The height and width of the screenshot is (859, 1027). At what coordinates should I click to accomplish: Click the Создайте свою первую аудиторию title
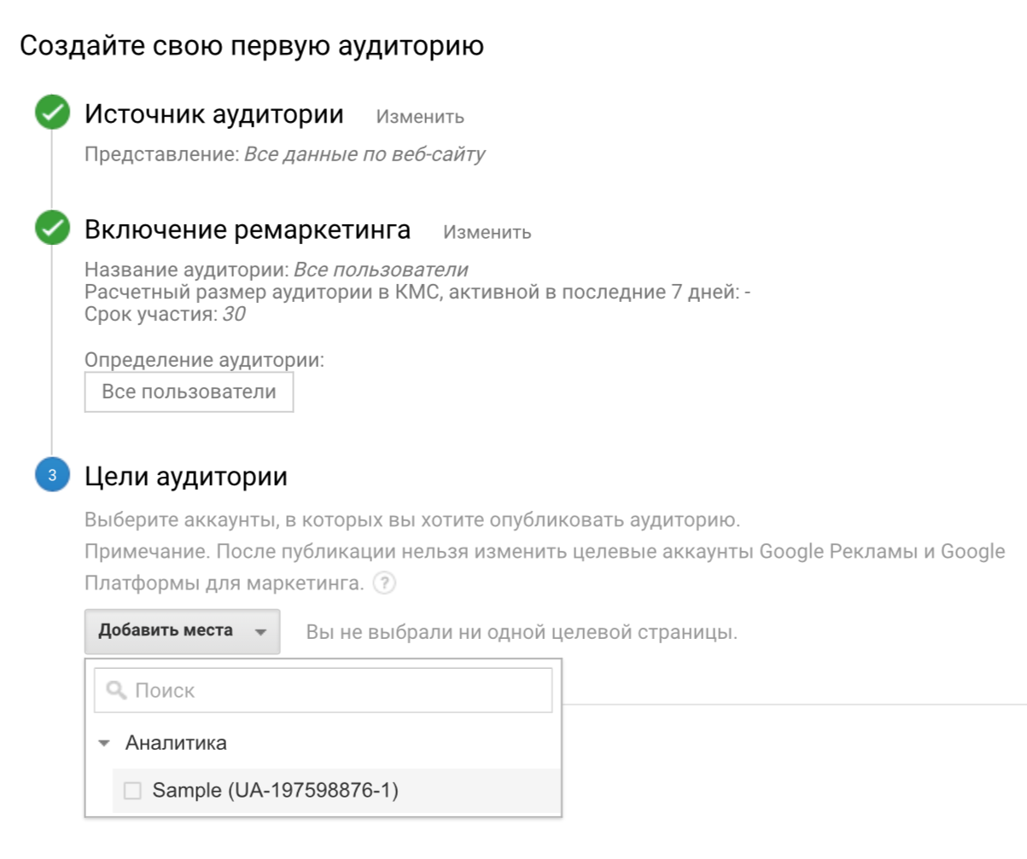tap(252, 45)
